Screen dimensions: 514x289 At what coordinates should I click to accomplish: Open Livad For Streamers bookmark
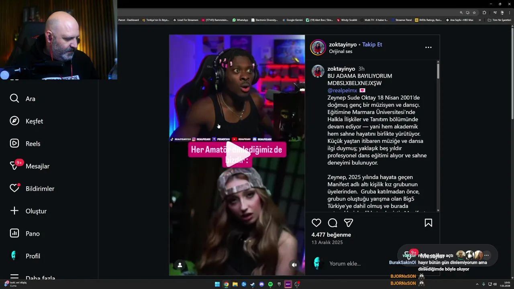pyautogui.click(x=186, y=20)
